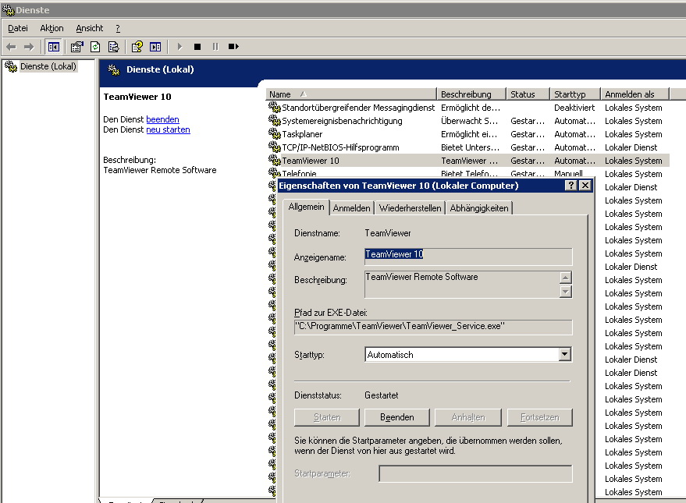686x503 pixels.
Task: Restart the service with the toolbar icon
Action: point(233,47)
